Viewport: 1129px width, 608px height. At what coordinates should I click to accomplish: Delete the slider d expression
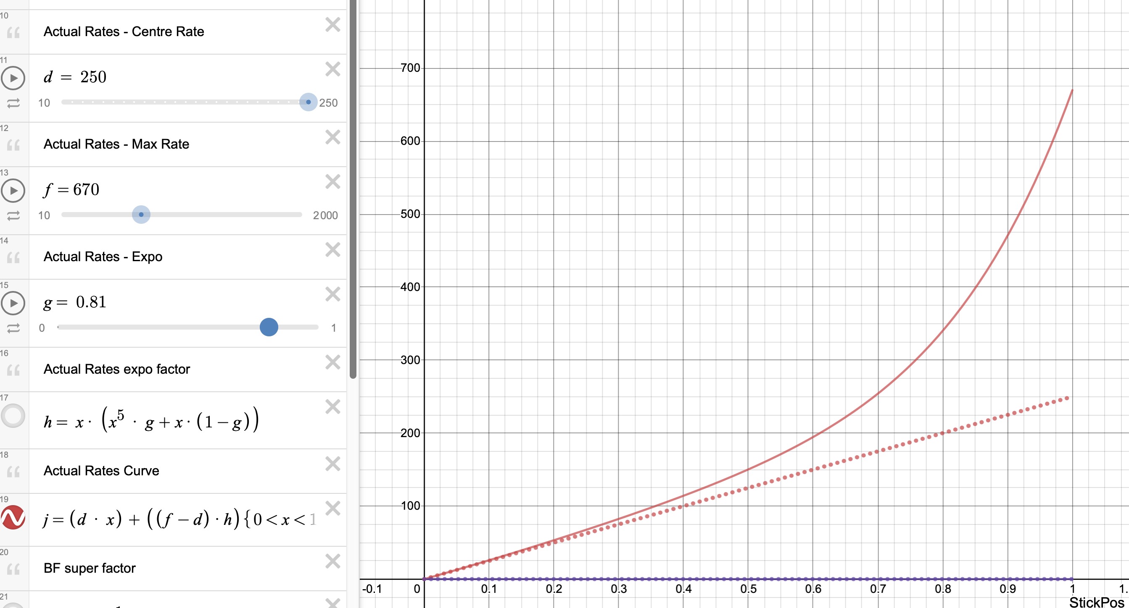[333, 69]
